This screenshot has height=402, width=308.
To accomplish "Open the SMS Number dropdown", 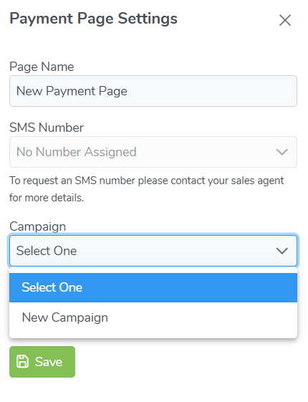I will pyautogui.click(x=153, y=152).
